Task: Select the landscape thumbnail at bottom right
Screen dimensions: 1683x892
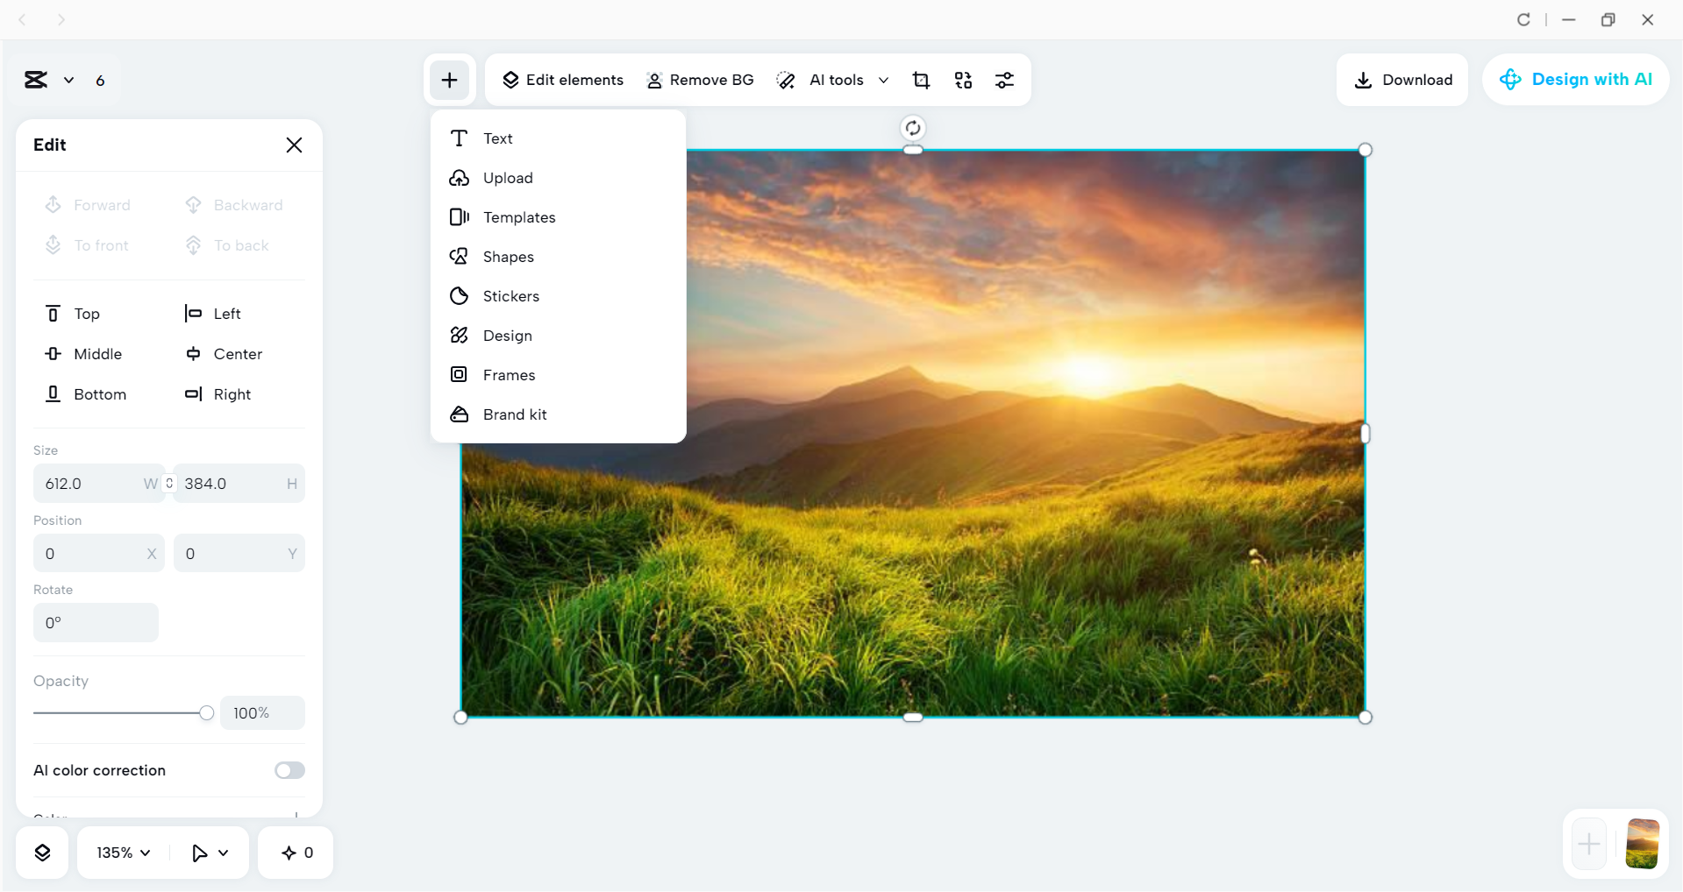Action: (x=1642, y=844)
